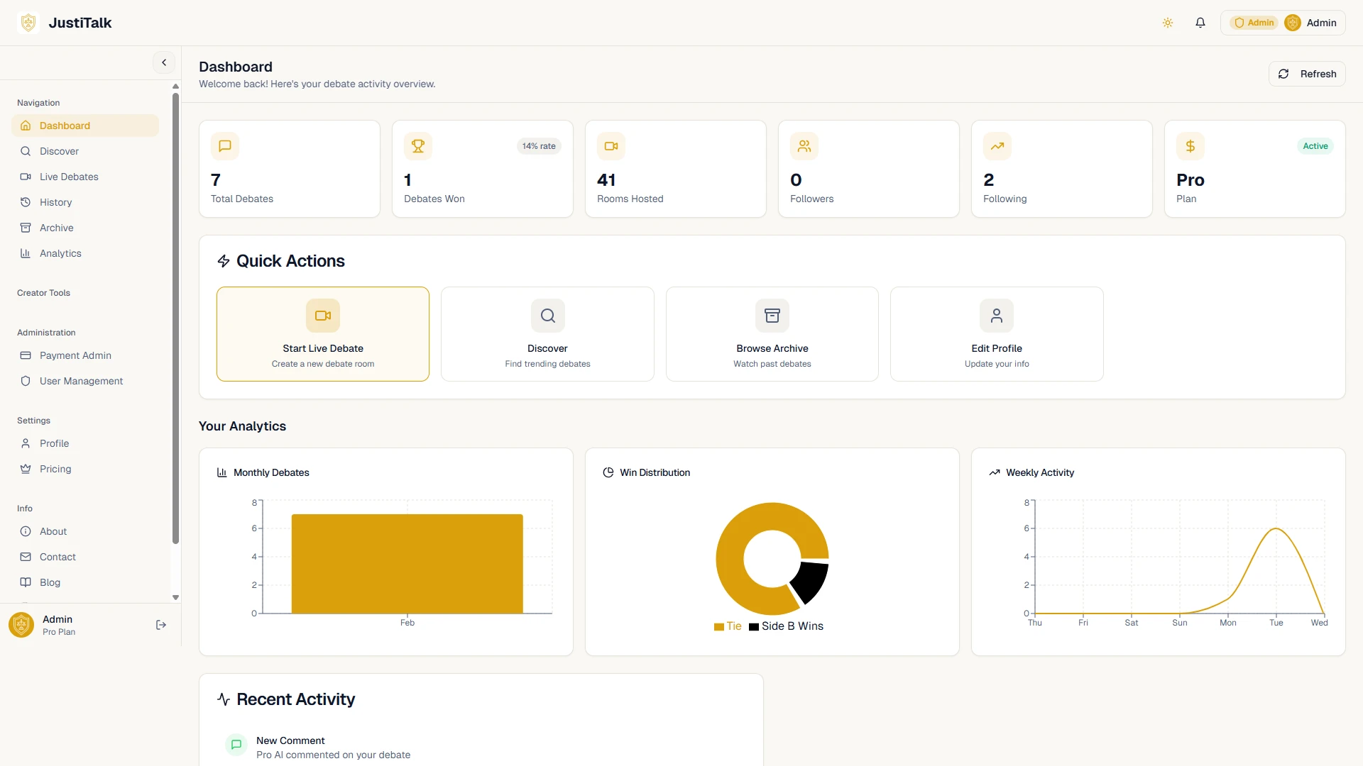Click the Active plan badge

[1315, 146]
